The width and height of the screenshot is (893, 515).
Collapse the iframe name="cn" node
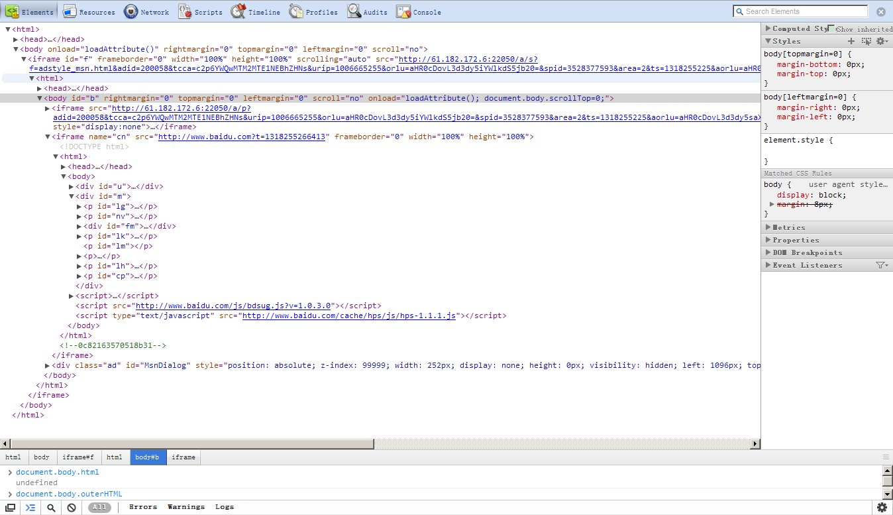pos(48,137)
